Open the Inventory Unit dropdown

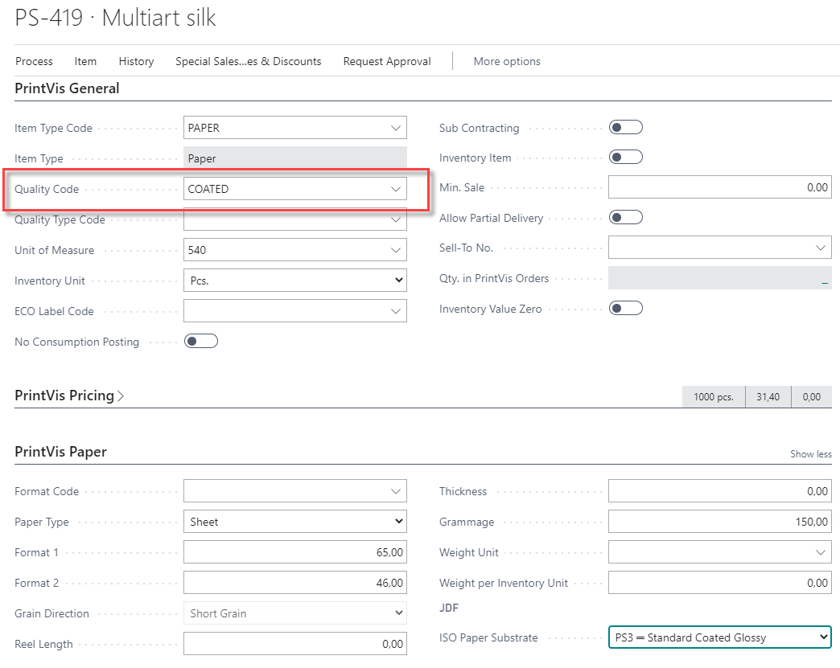(295, 281)
